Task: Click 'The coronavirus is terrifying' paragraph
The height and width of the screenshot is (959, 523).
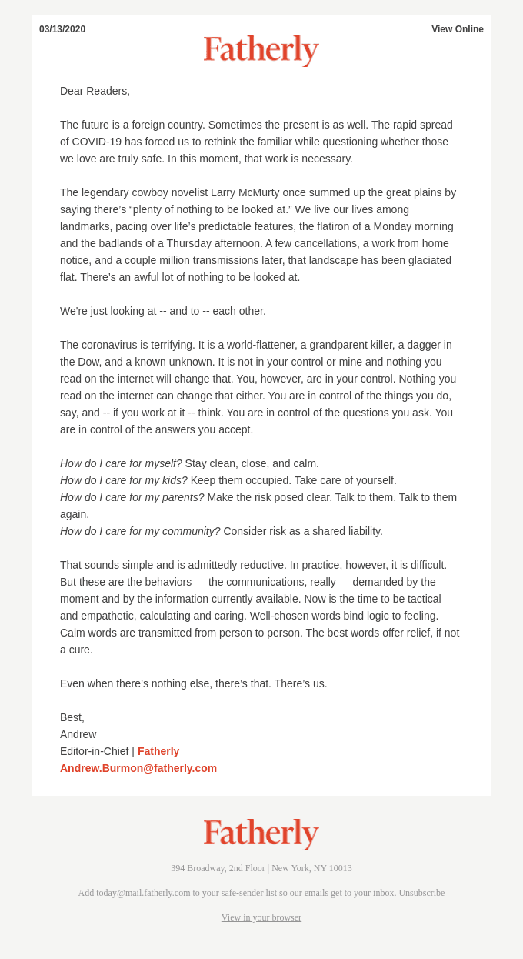Action: pos(260,387)
